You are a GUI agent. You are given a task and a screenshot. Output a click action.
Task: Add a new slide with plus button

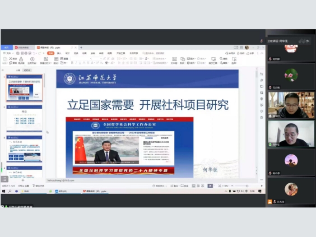(23, 180)
